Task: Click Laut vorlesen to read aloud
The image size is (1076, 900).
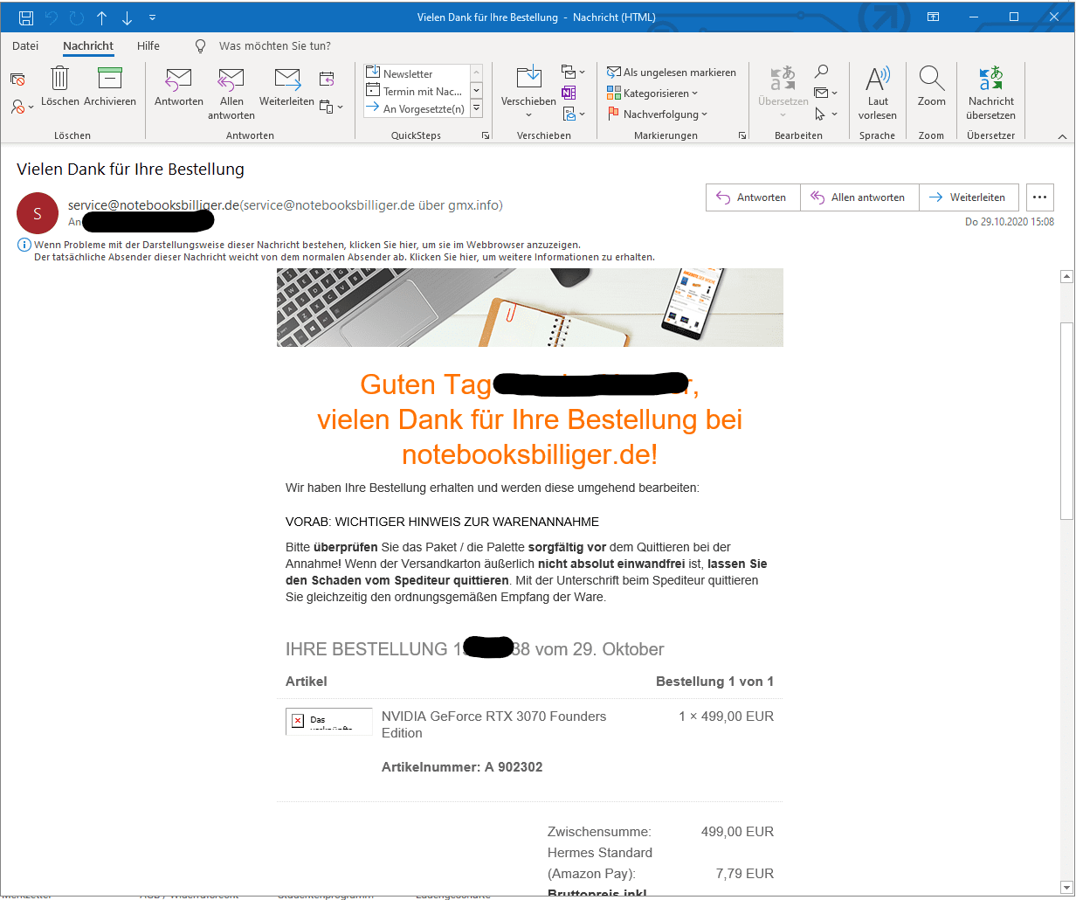Action: (x=878, y=93)
